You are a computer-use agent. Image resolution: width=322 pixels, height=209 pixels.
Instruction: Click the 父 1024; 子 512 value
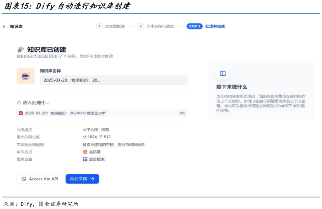point(97,137)
